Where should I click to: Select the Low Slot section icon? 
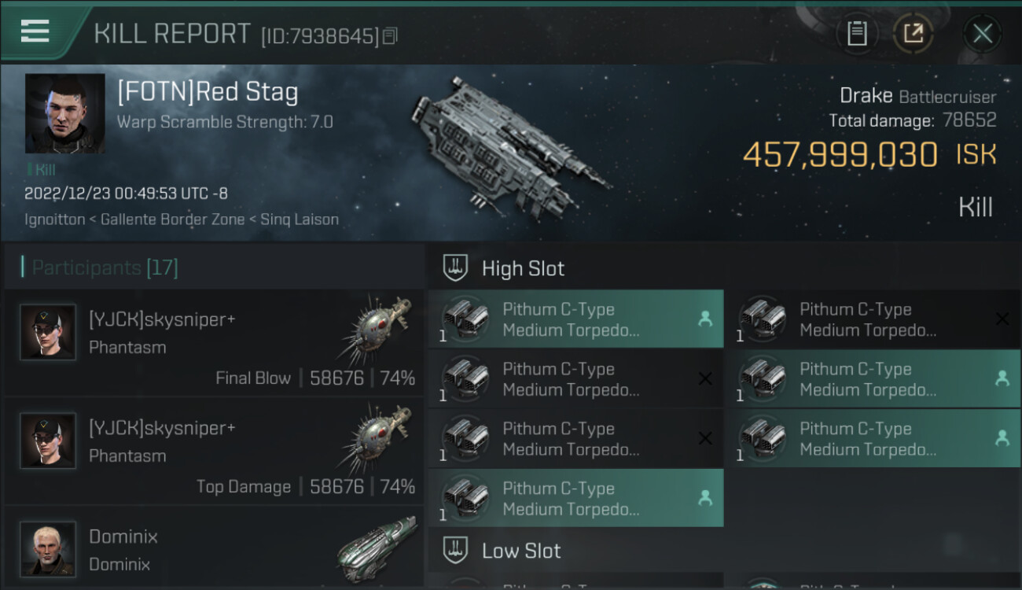tap(456, 551)
